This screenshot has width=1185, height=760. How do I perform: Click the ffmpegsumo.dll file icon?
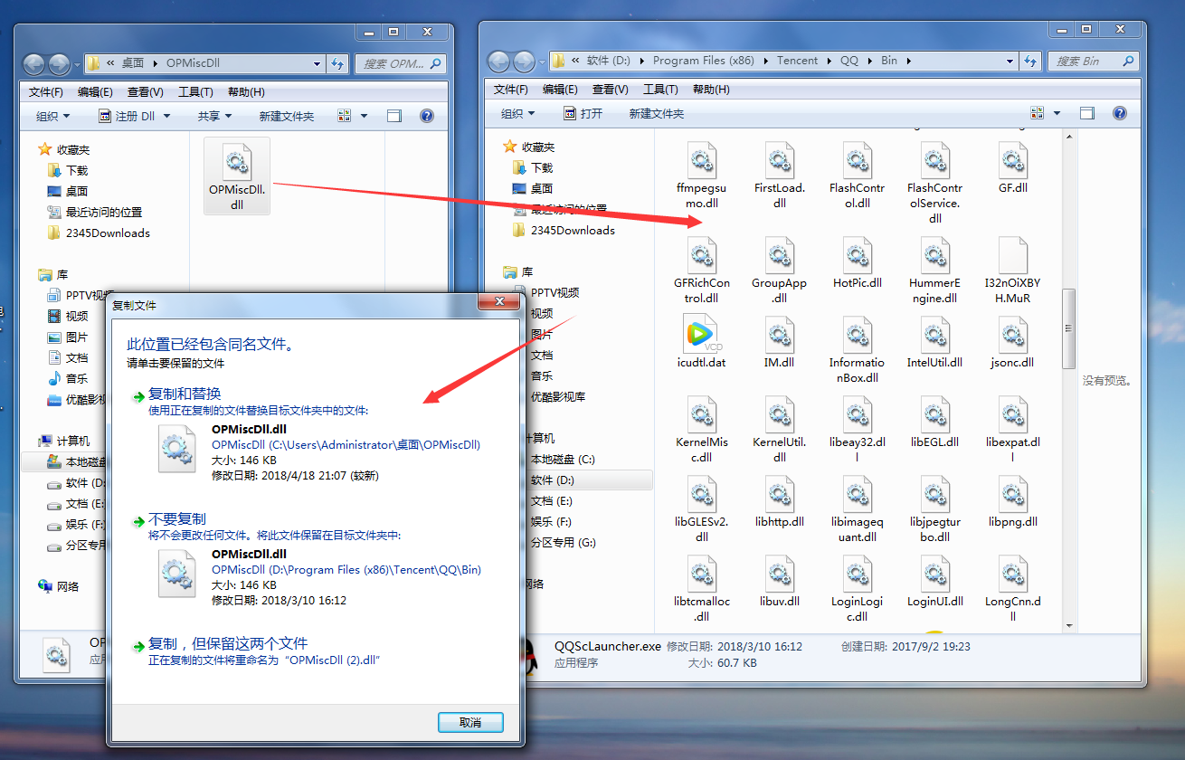[x=702, y=163]
